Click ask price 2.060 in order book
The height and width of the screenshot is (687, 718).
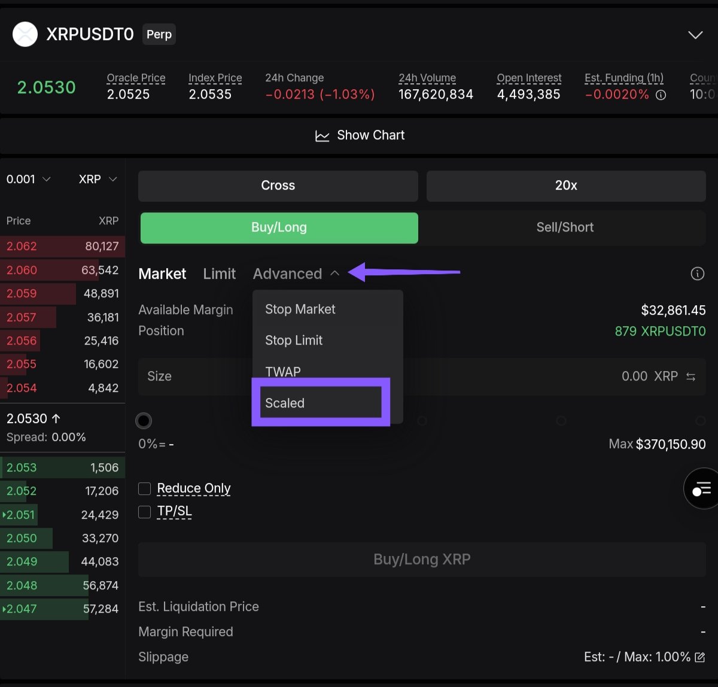click(x=22, y=270)
